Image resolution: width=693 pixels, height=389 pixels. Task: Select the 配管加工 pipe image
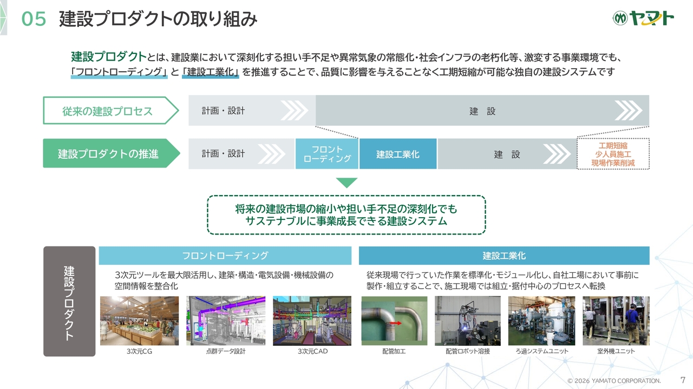pos(394,320)
